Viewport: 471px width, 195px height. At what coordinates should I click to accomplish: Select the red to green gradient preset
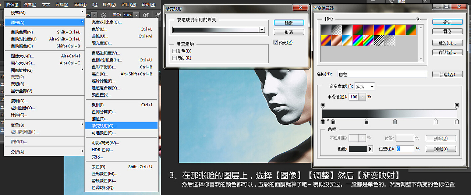coord(358,30)
